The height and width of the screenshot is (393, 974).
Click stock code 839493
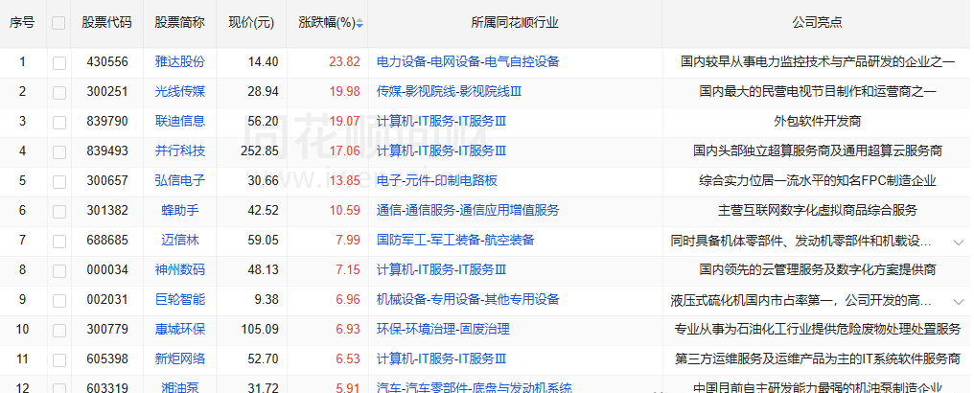pyautogui.click(x=106, y=150)
